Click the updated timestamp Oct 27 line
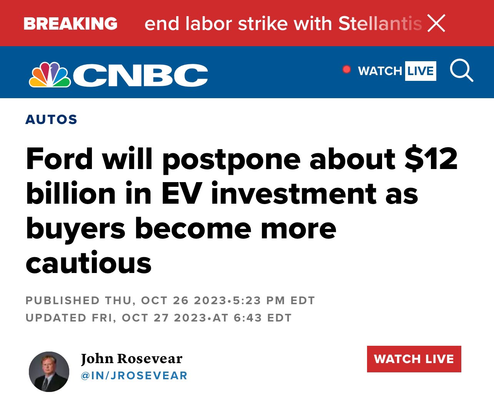The width and height of the screenshot is (494, 412). coord(159,318)
